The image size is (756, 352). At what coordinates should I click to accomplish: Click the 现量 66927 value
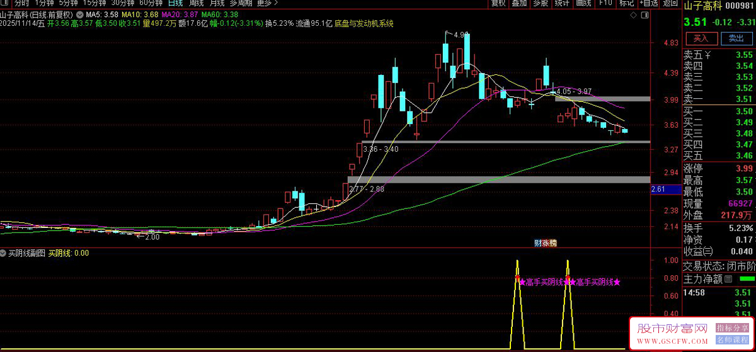(x=740, y=204)
